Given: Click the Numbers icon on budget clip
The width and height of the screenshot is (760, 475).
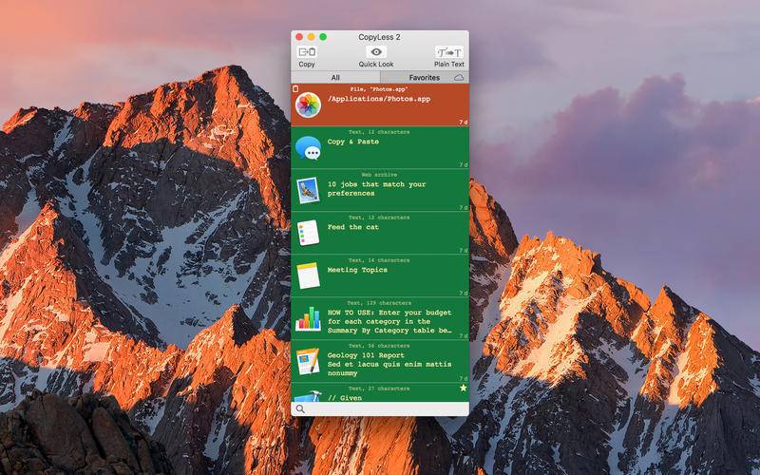Looking at the screenshot, I should point(308,318).
